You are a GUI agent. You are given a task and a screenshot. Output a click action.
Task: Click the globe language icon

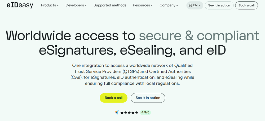coord(190,5)
